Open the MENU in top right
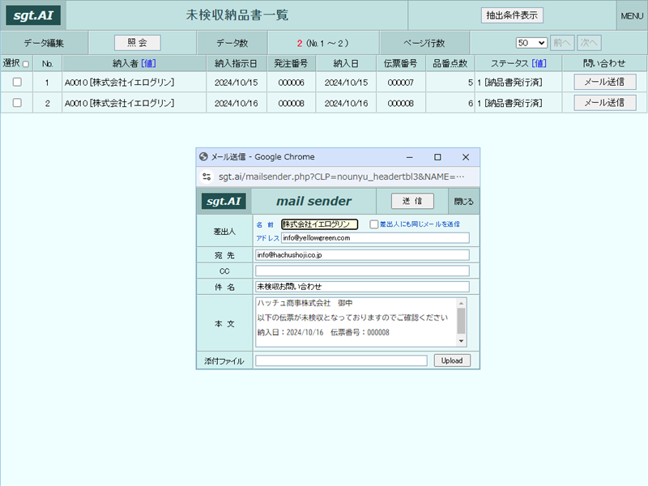Screen dimensions: 648x486 tap(632, 15)
